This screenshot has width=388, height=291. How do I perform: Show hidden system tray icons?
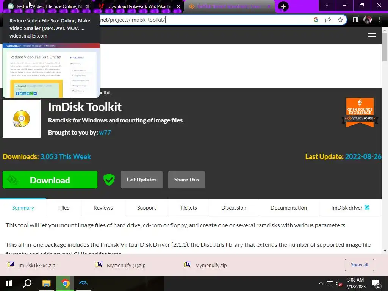pos(321,283)
